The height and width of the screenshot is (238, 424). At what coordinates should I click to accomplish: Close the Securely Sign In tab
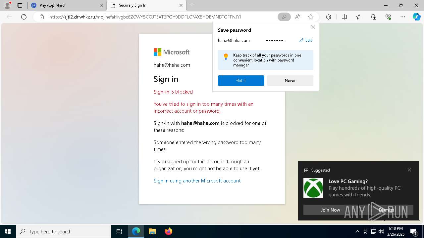click(181, 5)
